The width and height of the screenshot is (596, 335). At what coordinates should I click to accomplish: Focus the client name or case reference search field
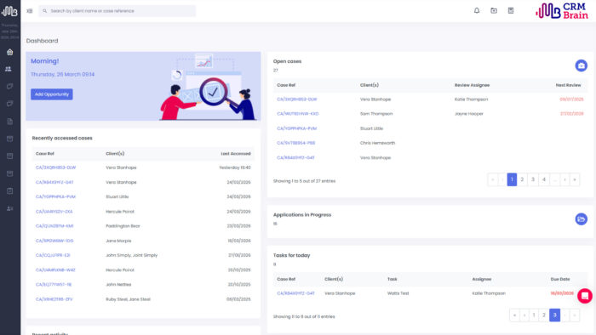click(x=117, y=11)
